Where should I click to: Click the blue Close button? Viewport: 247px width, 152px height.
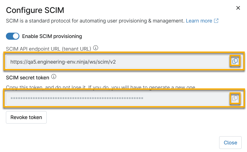click(x=230, y=143)
